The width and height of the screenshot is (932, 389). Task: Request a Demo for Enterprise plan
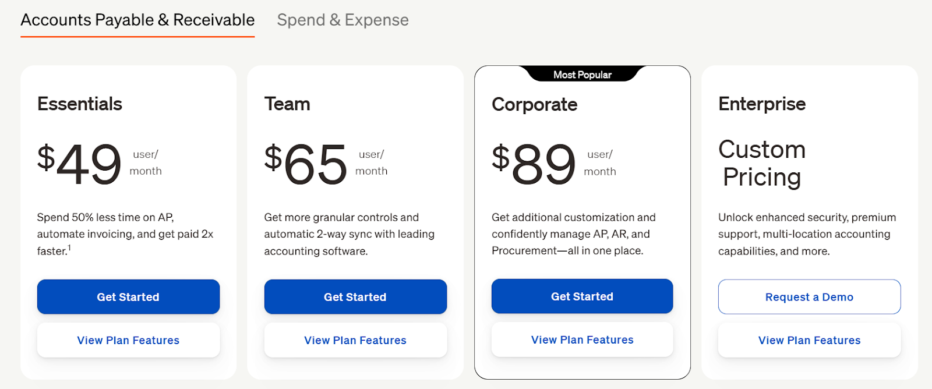pyautogui.click(x=809, y=297)
